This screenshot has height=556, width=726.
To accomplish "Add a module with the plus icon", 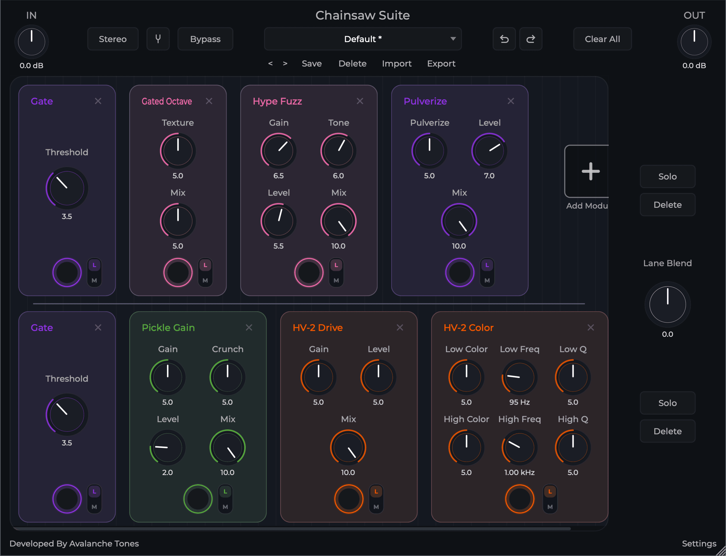I will tap(591, 171).
